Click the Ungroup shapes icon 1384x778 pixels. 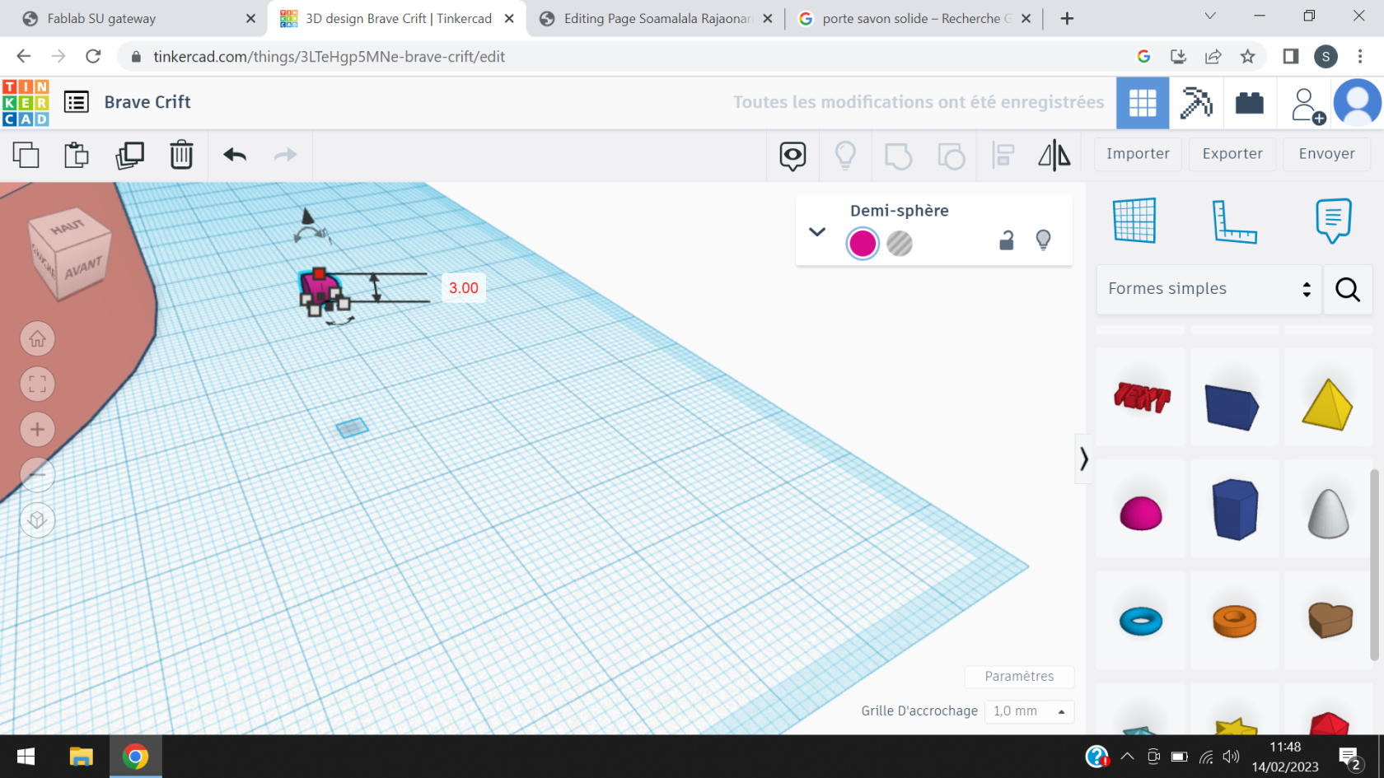[951, 156]
